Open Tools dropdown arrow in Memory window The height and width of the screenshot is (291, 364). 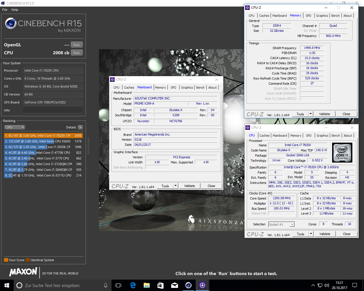(311, 114)
